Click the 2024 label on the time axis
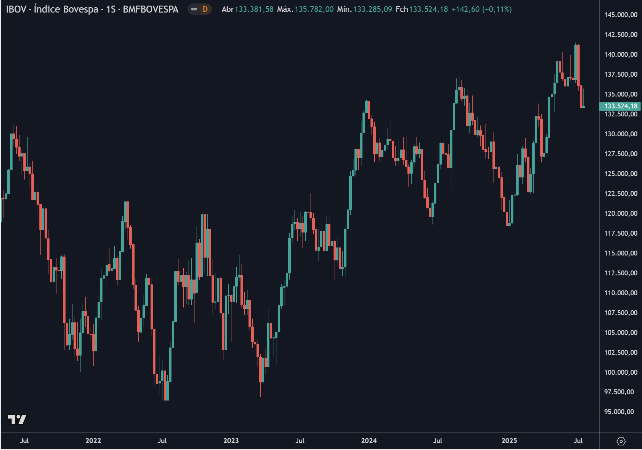The image size is (642, 450). coord(369,441)
